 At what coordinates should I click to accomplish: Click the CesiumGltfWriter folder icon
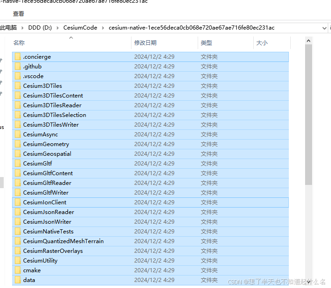[x=18, y=192]
